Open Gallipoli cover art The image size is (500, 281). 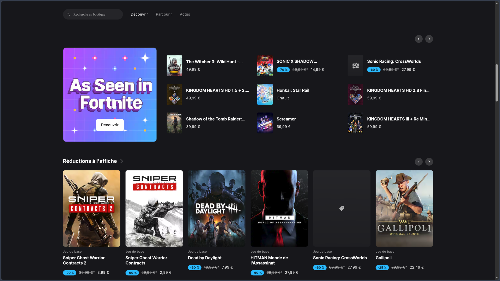pyautogui.click(x=404, y=208)
